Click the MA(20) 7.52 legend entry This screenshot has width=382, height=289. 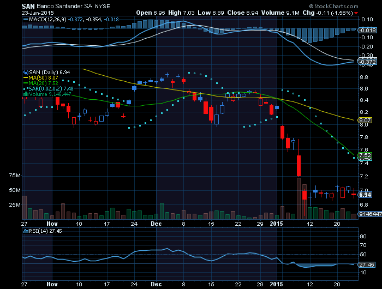pos(43,83)
